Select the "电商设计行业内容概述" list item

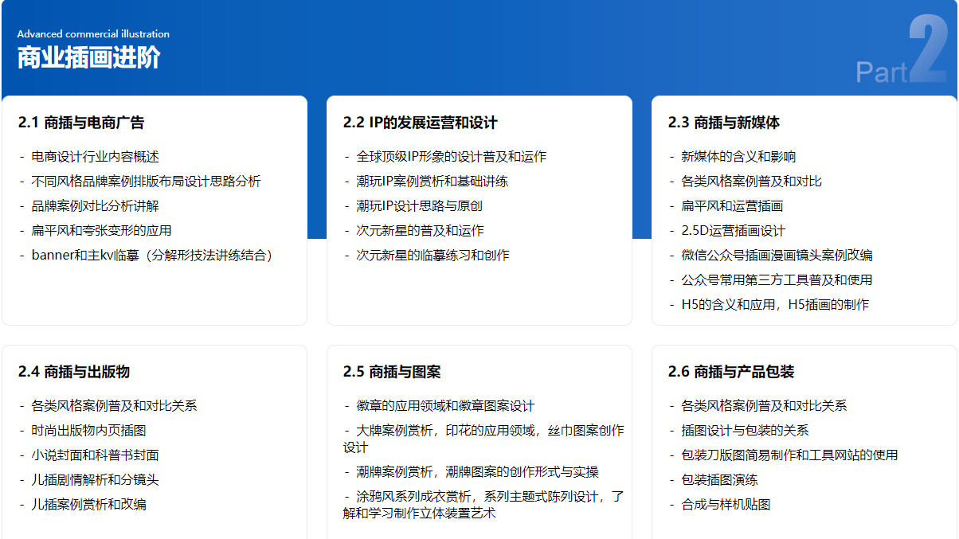coord(95,157)
